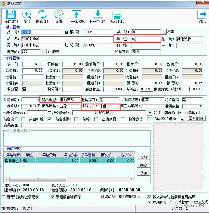Open the 供应商 lookup ellipsis button

(x=44, y=51)
